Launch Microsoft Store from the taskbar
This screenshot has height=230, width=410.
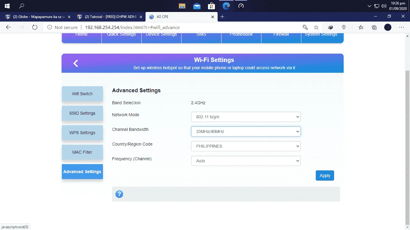pos(212,6)
